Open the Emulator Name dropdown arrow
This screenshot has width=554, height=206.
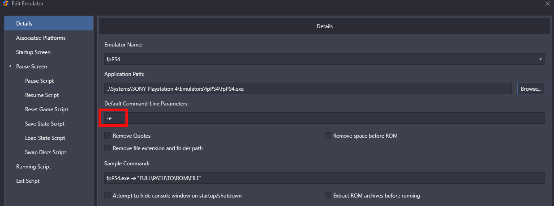click(x=541, y=59)
